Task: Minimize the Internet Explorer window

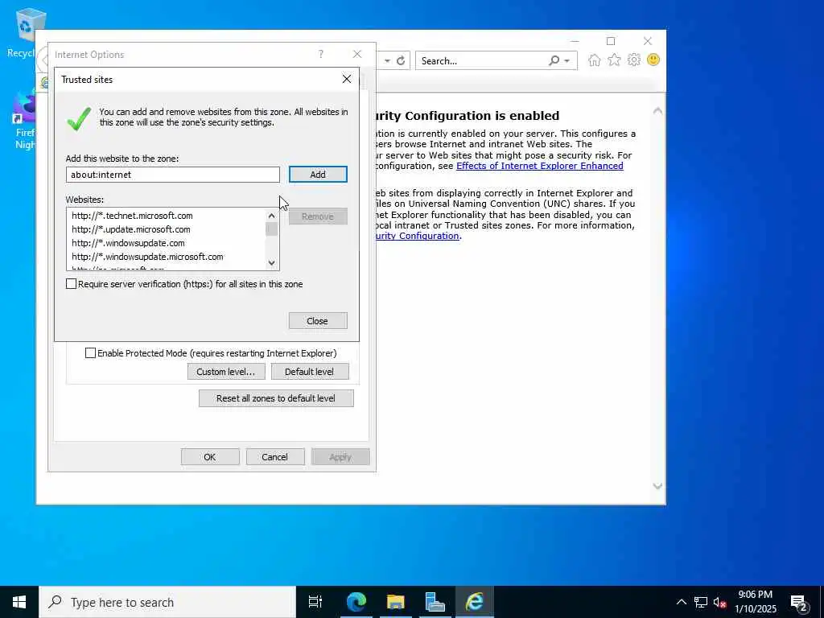Action: point(575,41)
